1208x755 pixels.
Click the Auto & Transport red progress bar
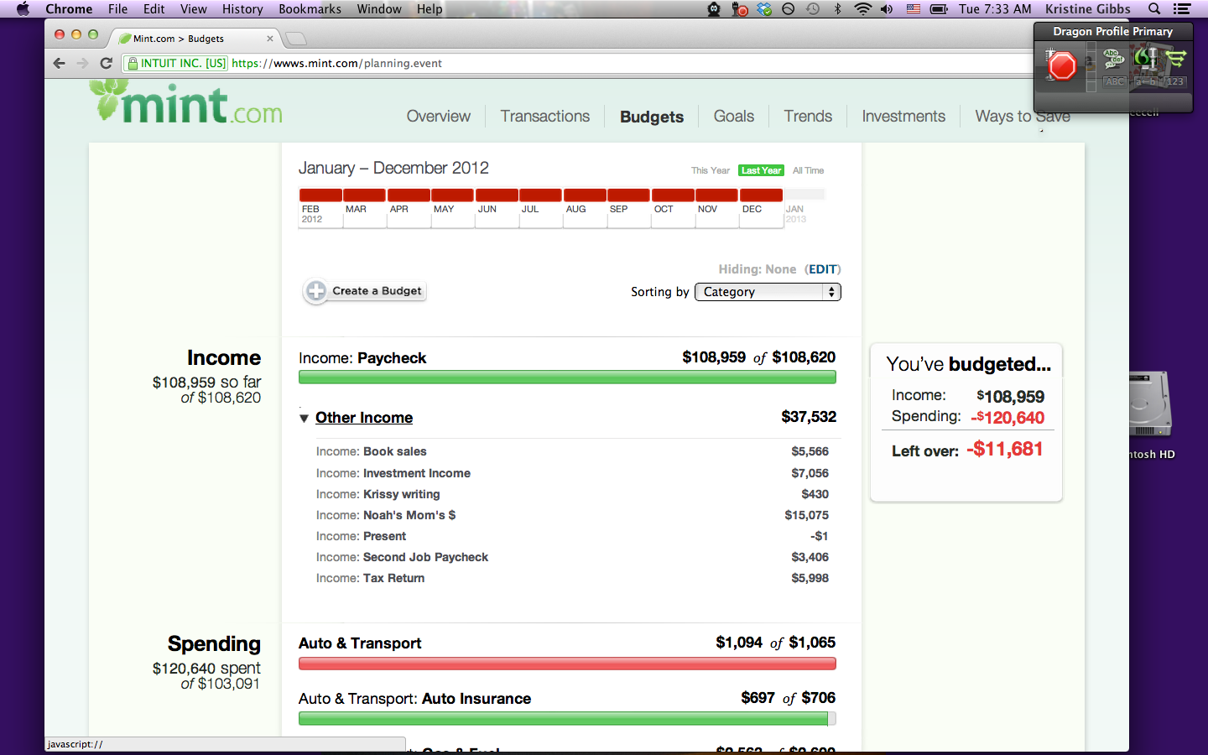click(567, 664)
